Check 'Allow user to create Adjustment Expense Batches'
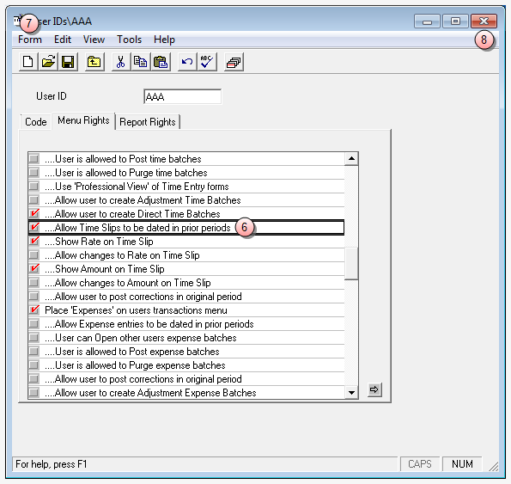511x484 pixels. coord(33,393)
